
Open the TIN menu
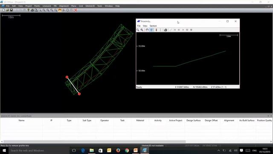pyautogui.click(x=55, y=6)
